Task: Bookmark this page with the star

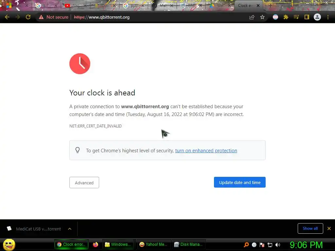Action: [x=262, y=17]
